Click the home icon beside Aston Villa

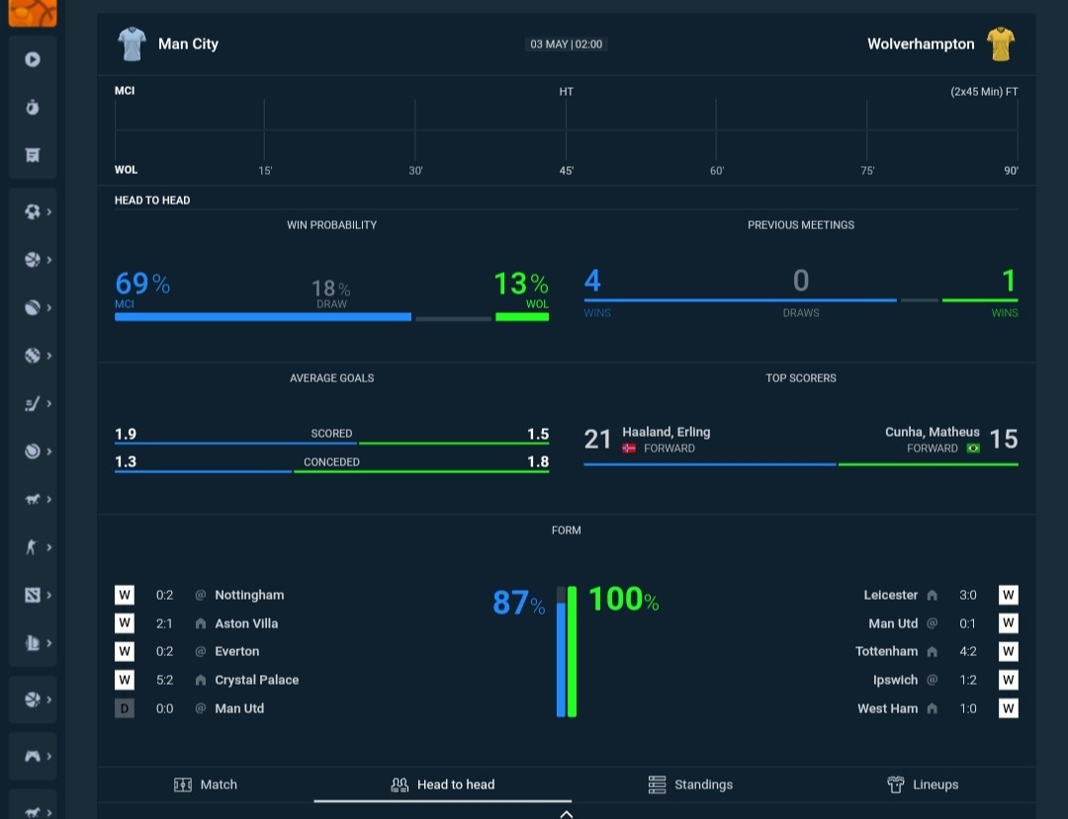click(x=200, y=623)
